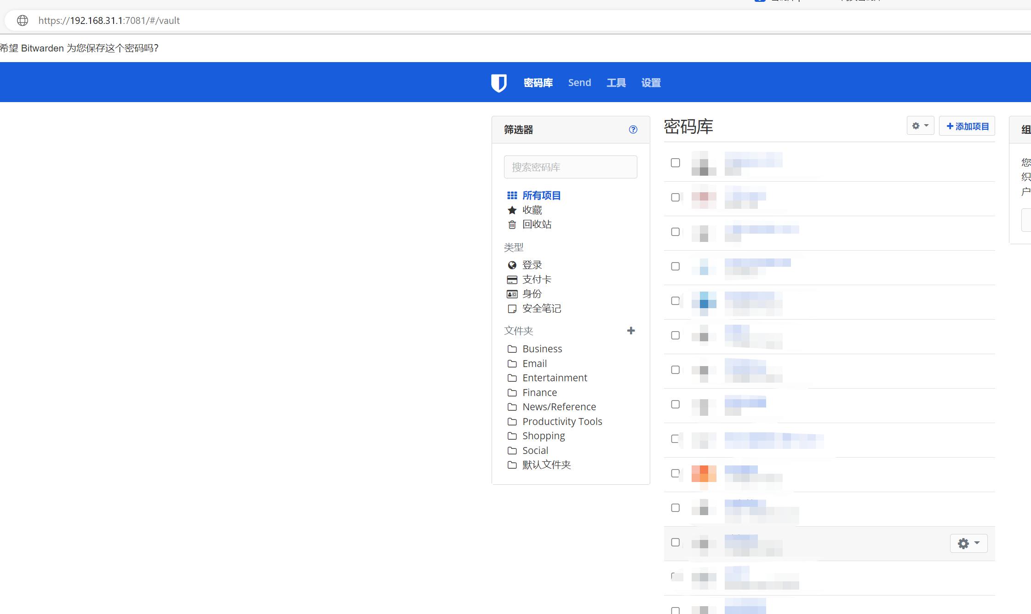Image resolution: width=1031 pixels, height=614 pixels.
Task: Open the Shopping folder
Action: (544, 436)
